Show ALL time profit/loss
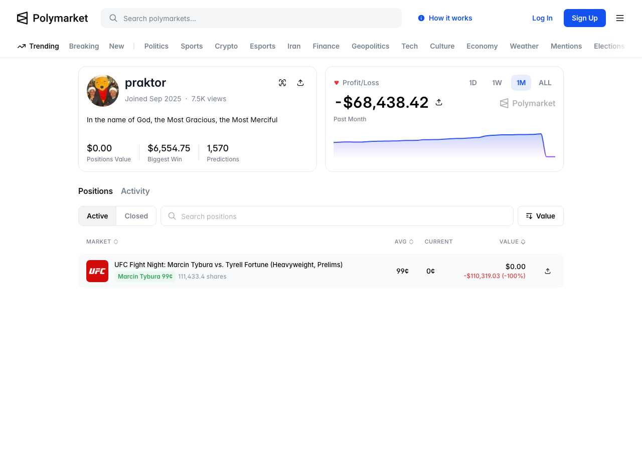Screen dimensions: 642x451 [x=545, y=83]
